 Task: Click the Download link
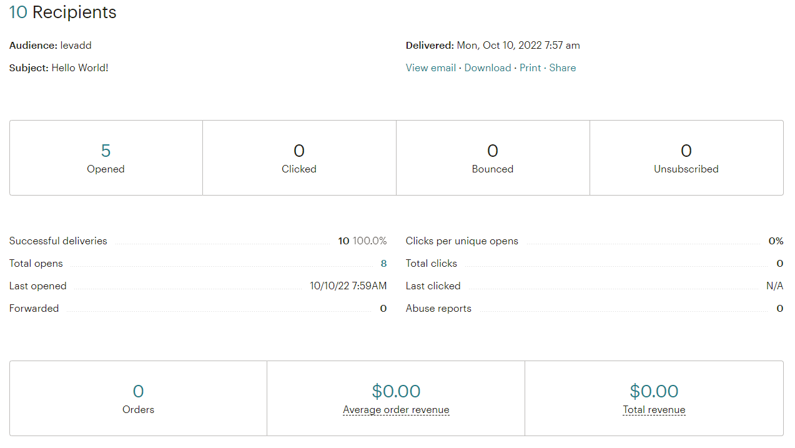tap(488, 67)
